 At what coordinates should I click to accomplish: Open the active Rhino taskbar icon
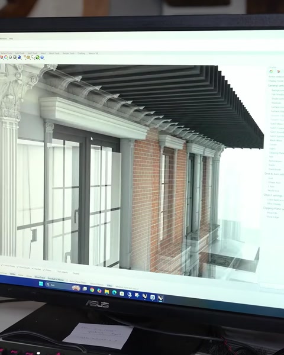pyautogui.click(x=160, y=298)
